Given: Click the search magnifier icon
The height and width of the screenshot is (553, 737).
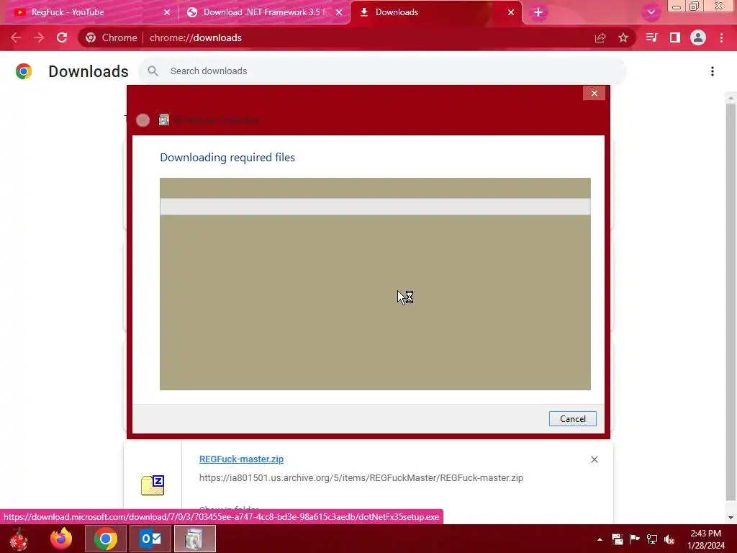Looking at the screenshot, I should click(153, 71).
